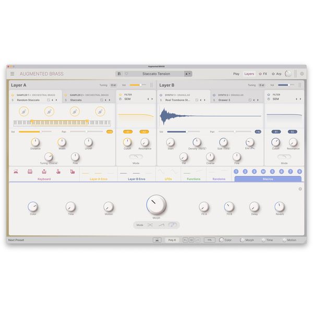Choose the ramp Morph mode icon
Image resolution: width=313 pixels, height=313 pixels.
161,225
